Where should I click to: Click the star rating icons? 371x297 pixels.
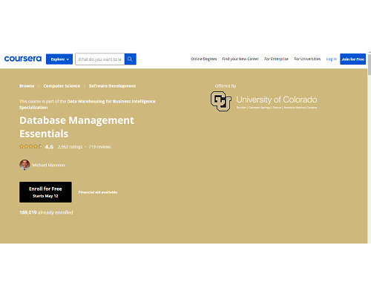tap(30, 146)
